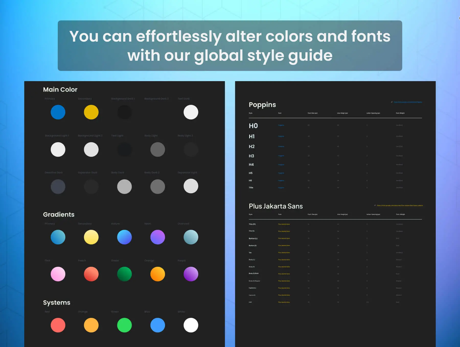The height and width of the screenshot is (347, 460).
Task: Select the Overcast gradient swatch
Action: tap(191, 237)
